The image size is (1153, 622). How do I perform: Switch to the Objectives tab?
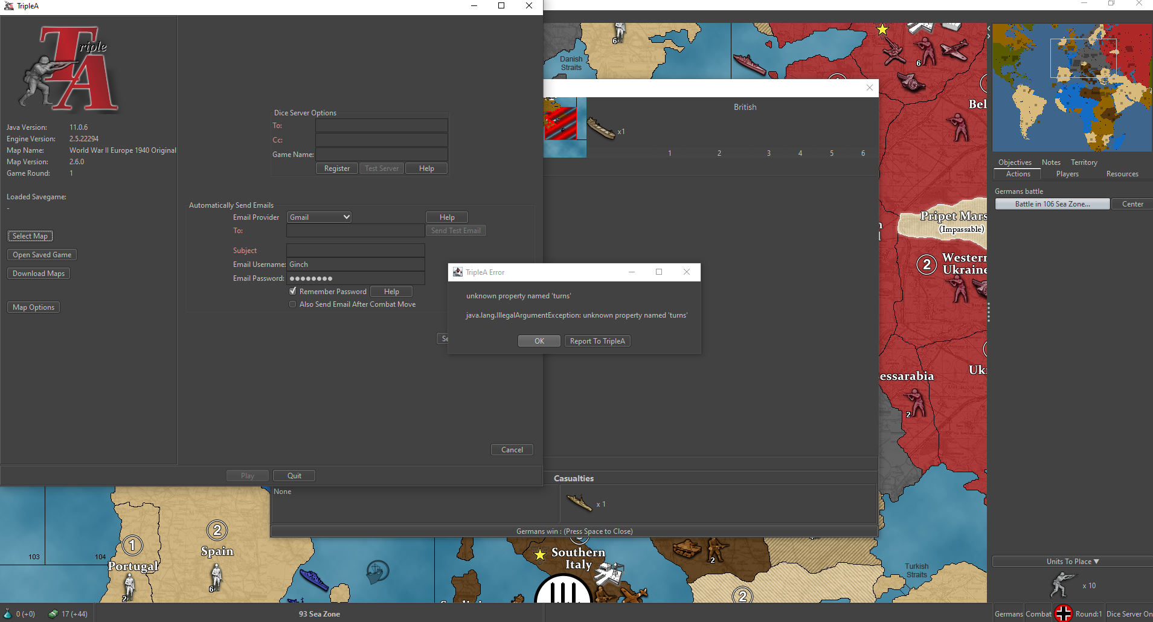point(1015,162)
